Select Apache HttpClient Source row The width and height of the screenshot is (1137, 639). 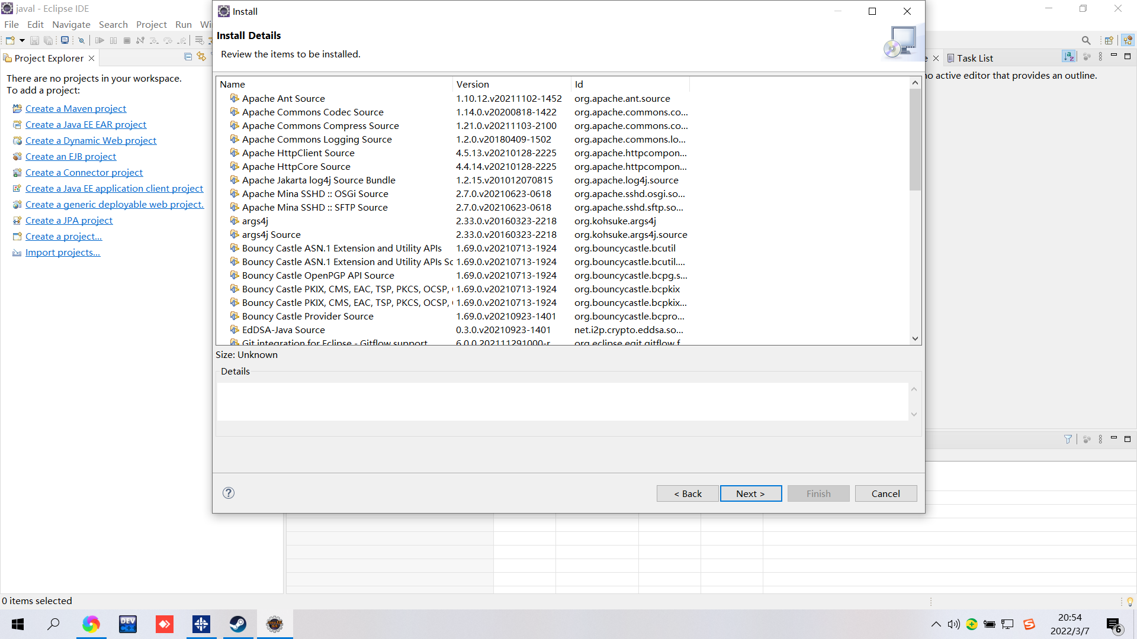pyautogui.click(x=298, y=153)
